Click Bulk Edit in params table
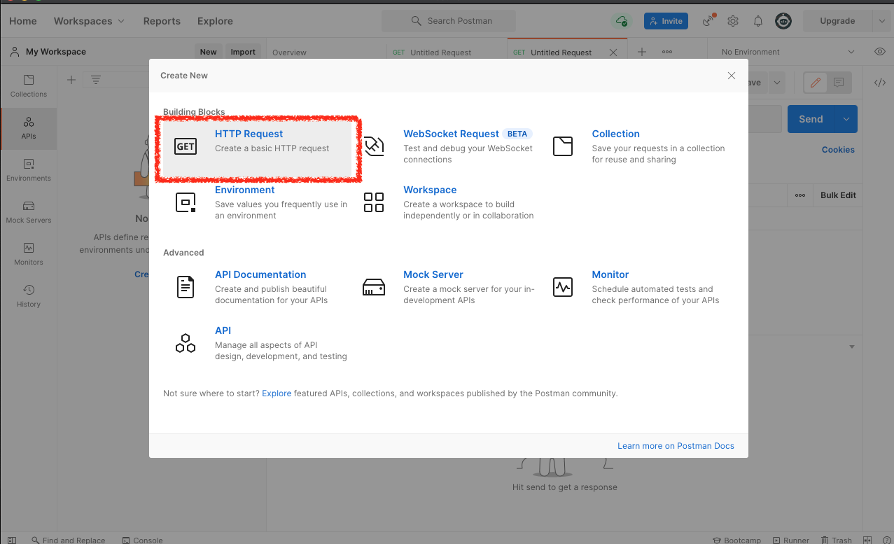 (x=838, y=195)
